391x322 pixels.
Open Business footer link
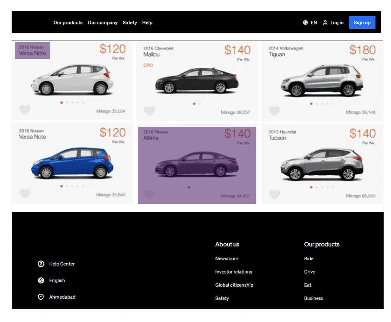pos(313,298)
